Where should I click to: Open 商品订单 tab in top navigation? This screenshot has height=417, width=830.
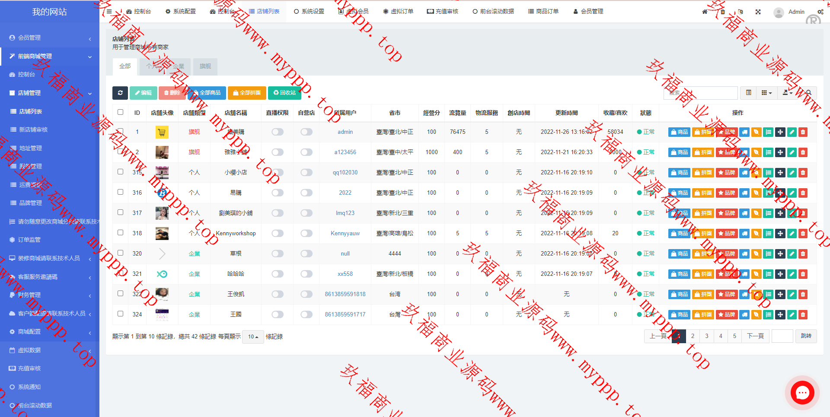point(543,12)
